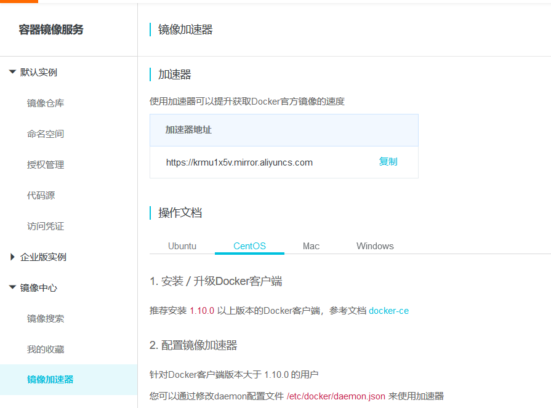Open 访问凭证 sidebar entry
Image resolution: width=551 pixels, height=408 pixels.
tap(46, 226)
